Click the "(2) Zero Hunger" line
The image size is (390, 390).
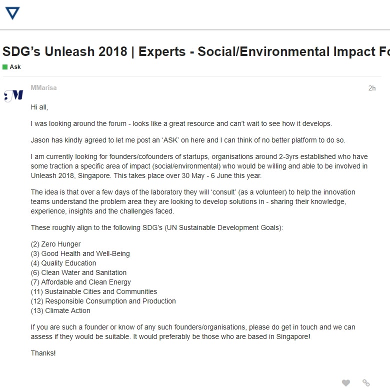coord(55,244)
